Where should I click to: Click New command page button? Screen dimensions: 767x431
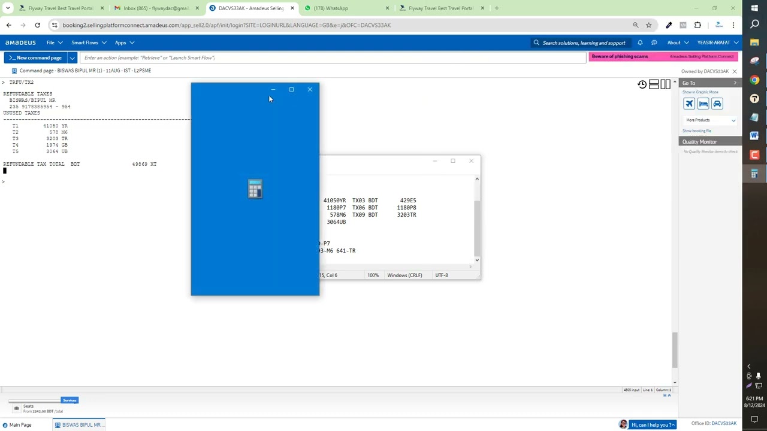click(35, 58)
